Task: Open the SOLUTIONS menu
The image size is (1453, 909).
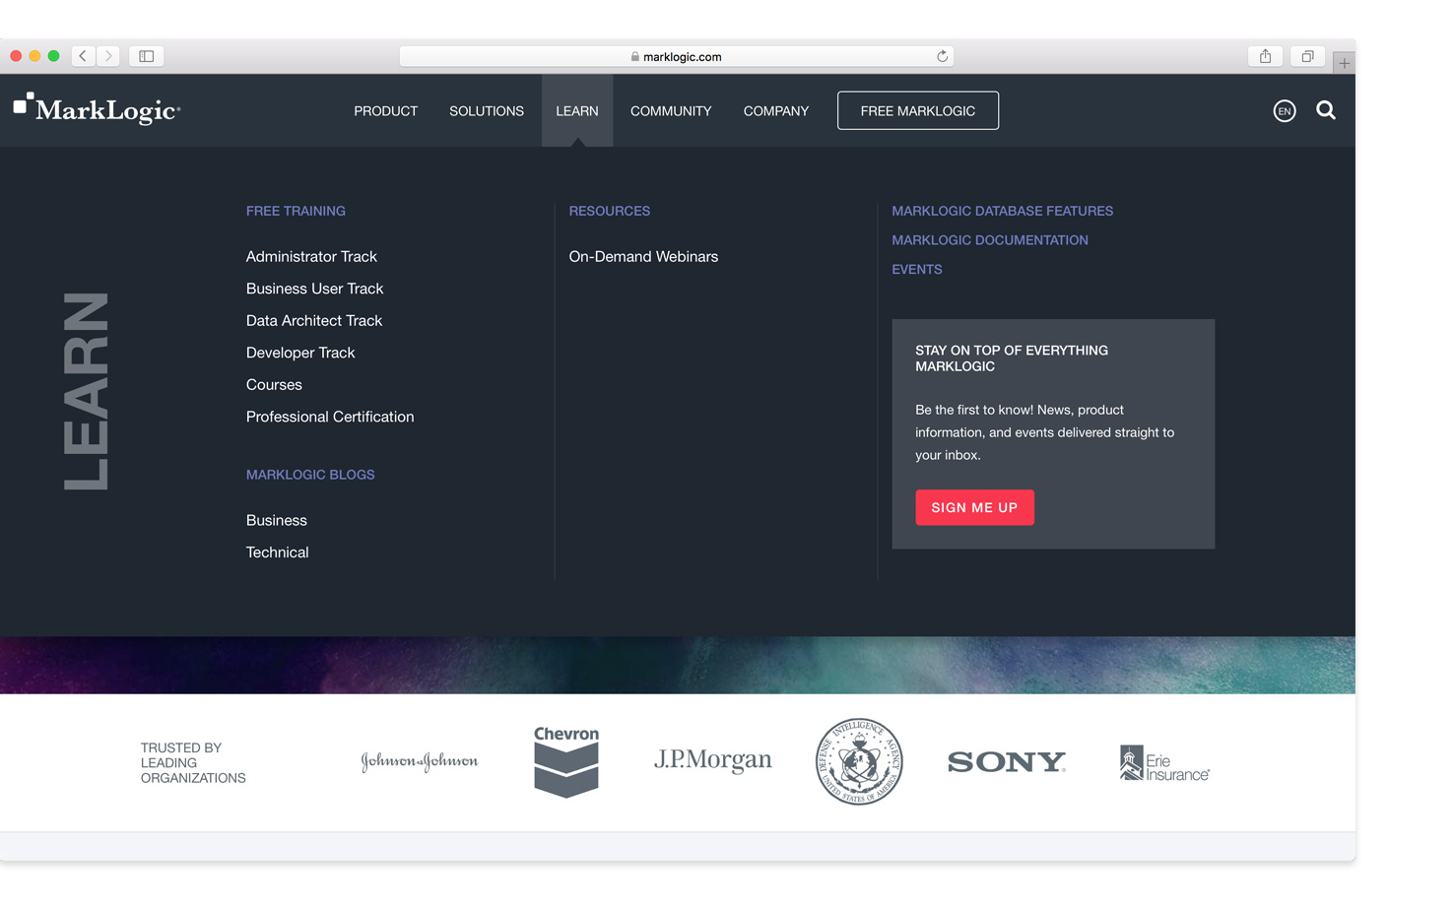Action: 487,111
